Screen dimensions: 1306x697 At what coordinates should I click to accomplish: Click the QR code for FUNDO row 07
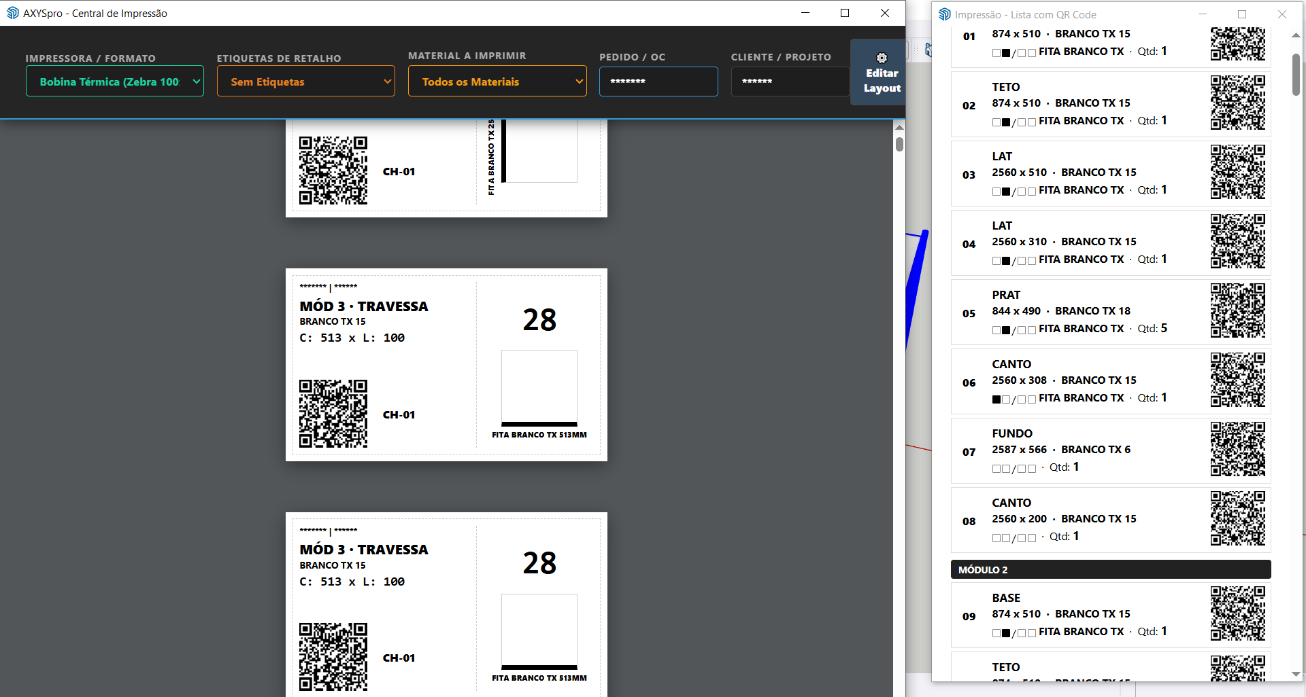[1238, 449]
